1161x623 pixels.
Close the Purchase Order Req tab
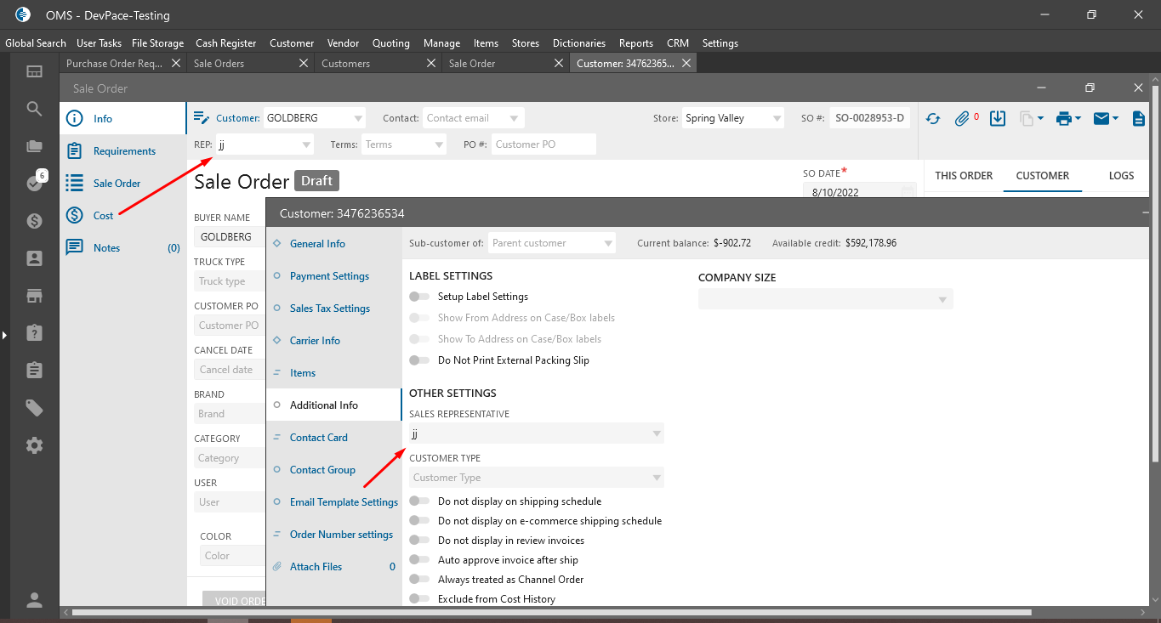(176, 63)
